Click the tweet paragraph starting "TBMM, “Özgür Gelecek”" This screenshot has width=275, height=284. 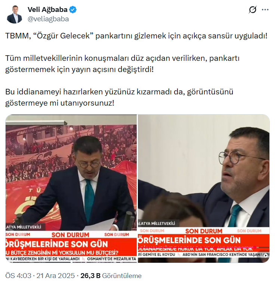click(x=136, y=36)
